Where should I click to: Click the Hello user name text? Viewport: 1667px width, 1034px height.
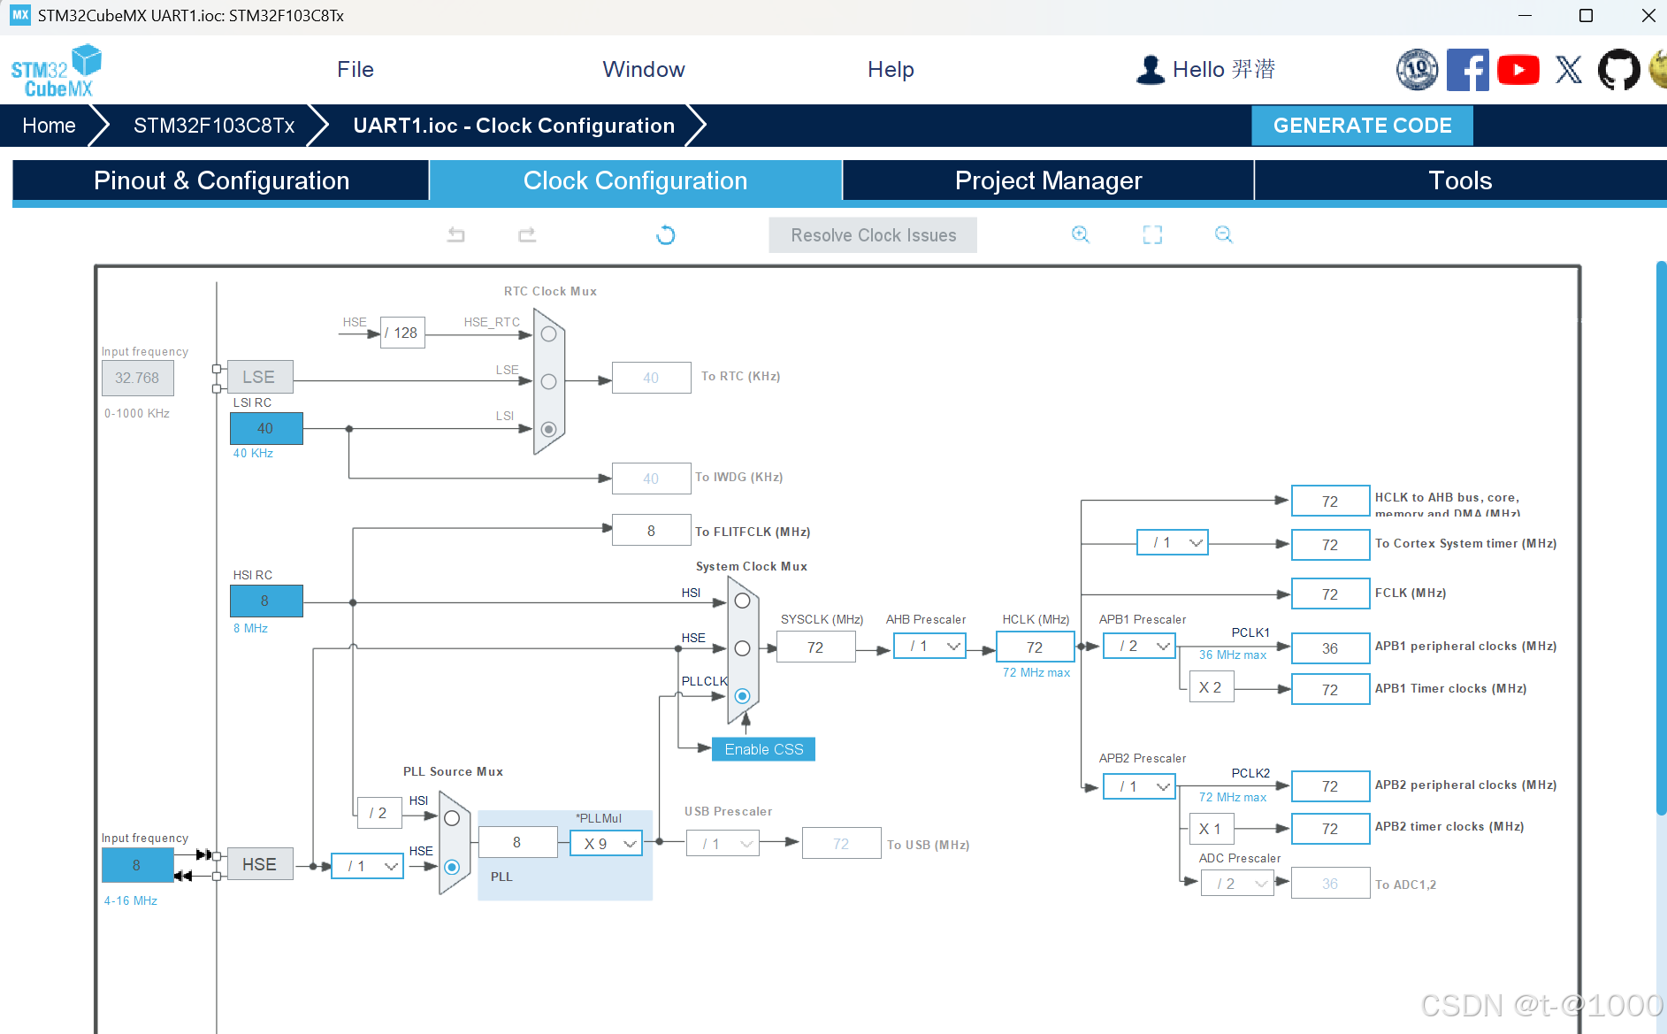(x=1224, y=70)
